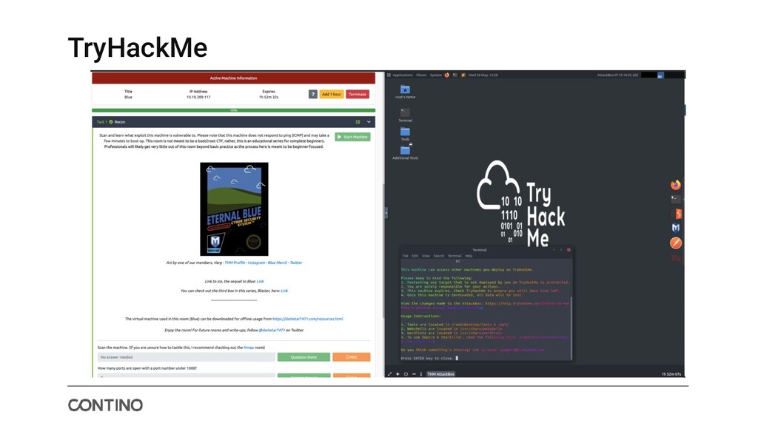Click the orange Hint button

pos(352,357)
